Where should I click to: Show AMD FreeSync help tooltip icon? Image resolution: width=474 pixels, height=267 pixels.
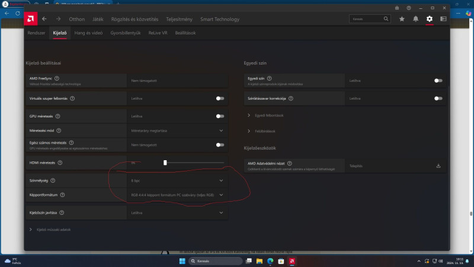click(x=57, y=78)
